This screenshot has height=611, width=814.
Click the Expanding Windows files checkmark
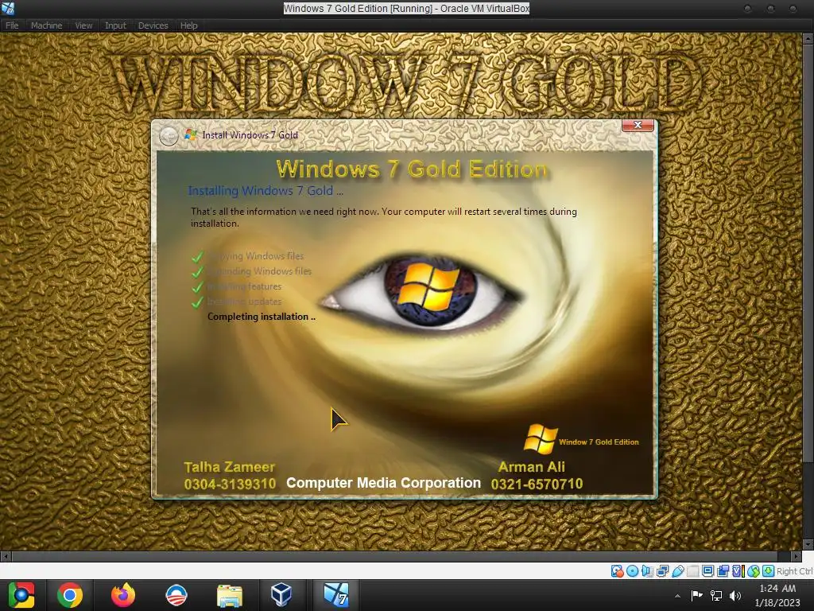tap(197, 272)
